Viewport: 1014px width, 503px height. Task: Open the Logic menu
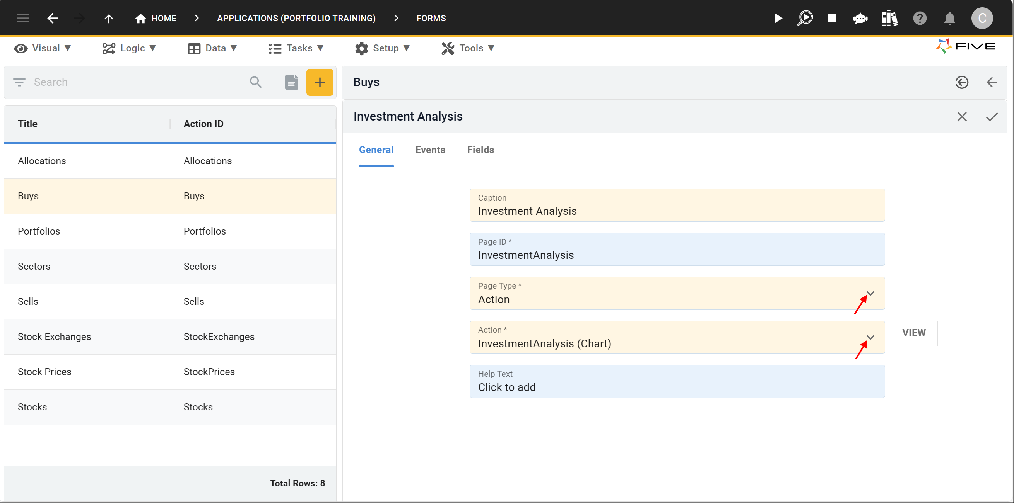point(129,48)
